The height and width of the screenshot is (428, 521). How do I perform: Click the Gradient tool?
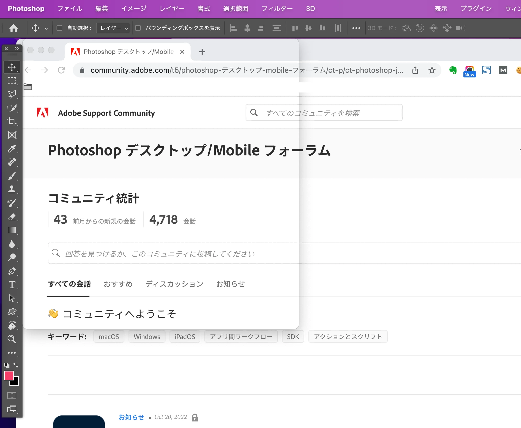pos(12,230)
